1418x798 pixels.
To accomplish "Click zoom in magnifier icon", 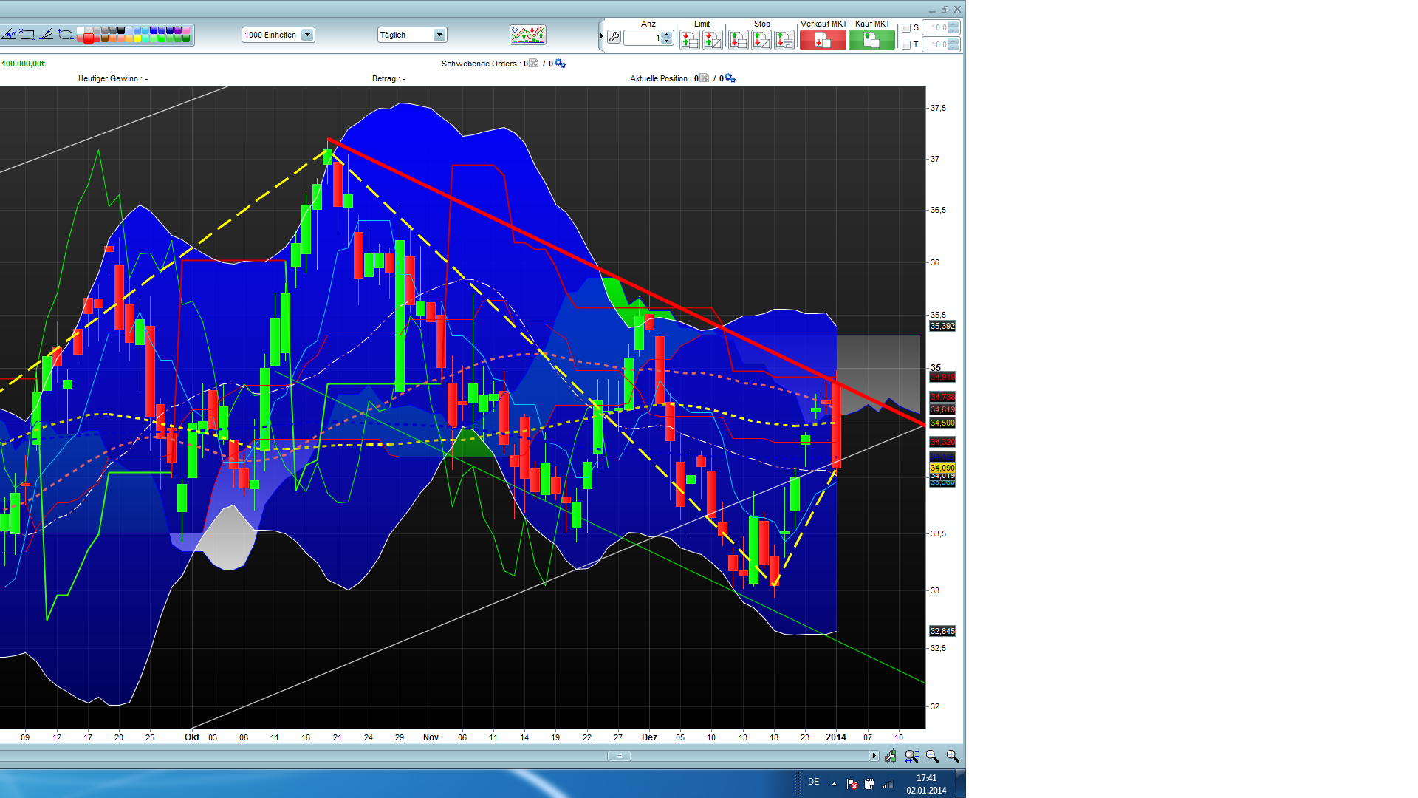I will pos(953,756).
